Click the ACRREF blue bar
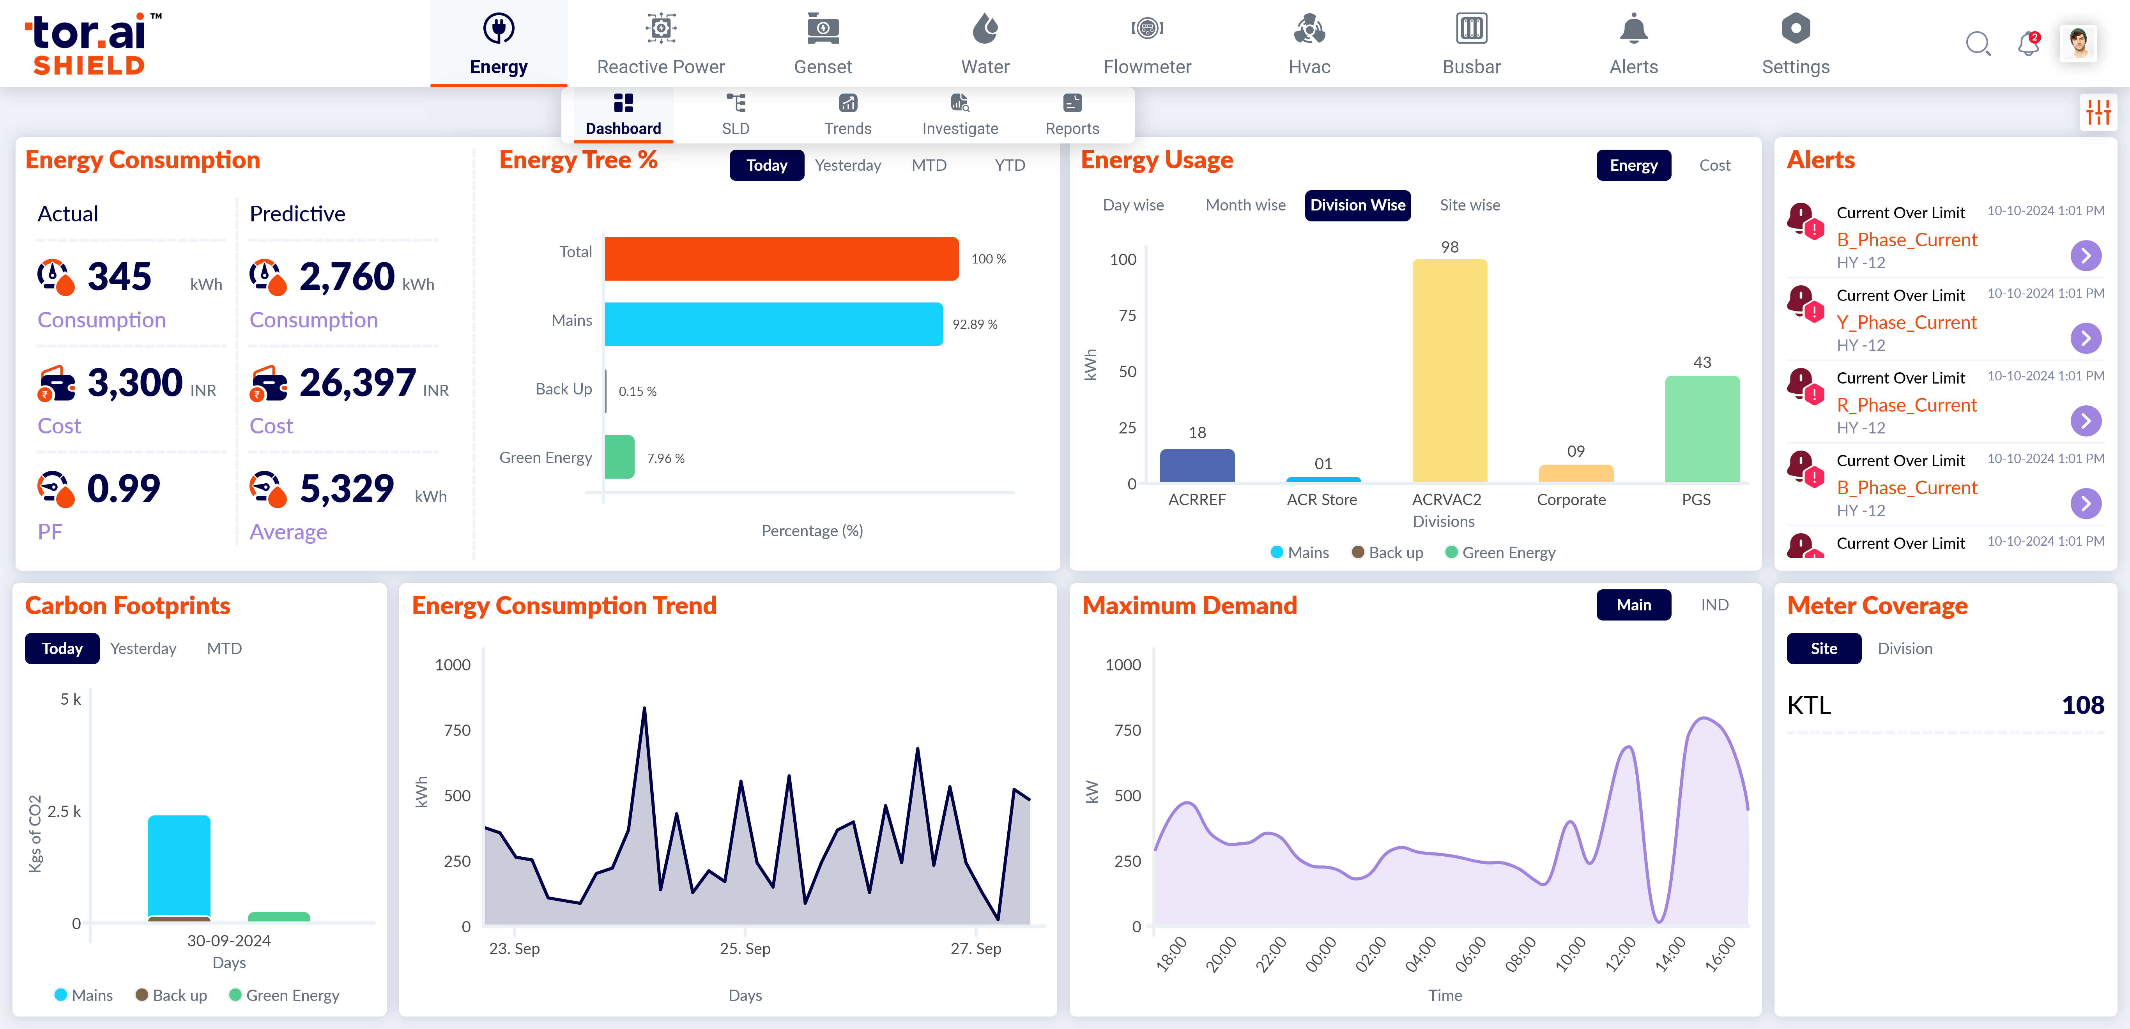Screen dimensions: 2130x1029 (x=1196, y=465)
